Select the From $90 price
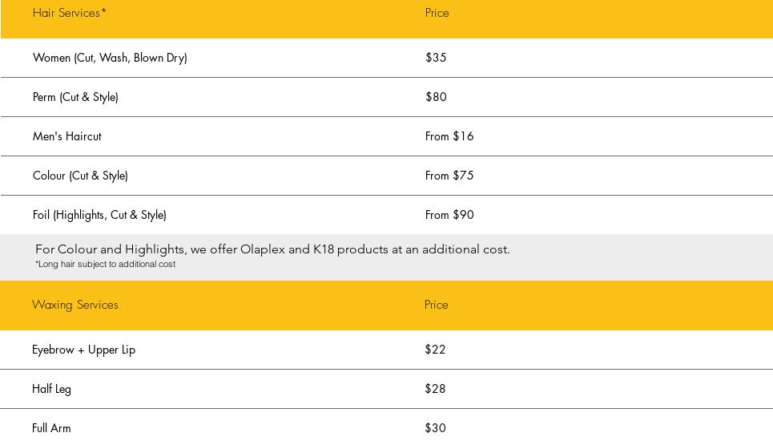The width and height of the screenshot is (773, 441). (x=449, y=215)
